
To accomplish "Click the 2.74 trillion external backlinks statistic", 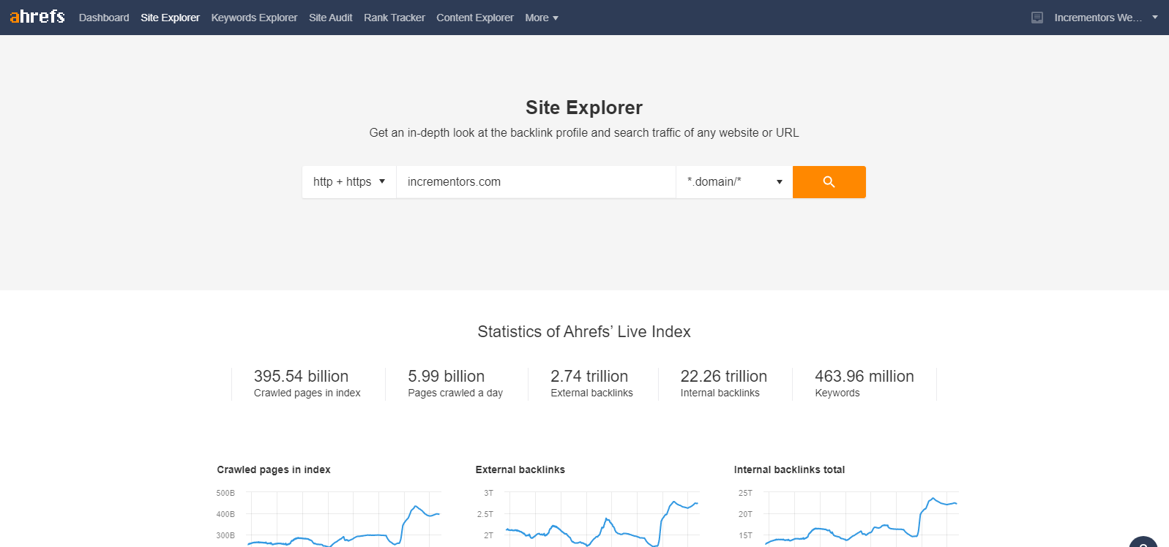I will click(x=591, y=384).
